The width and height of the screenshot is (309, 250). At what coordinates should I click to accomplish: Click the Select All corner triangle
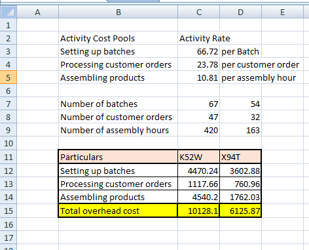click(9, 12)
